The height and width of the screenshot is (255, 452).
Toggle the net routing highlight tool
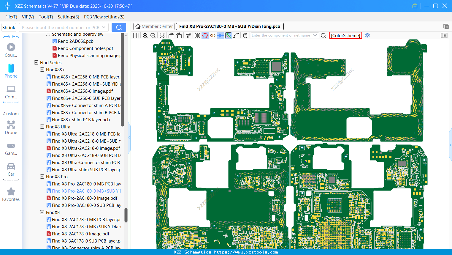click(x=228, y=35)
